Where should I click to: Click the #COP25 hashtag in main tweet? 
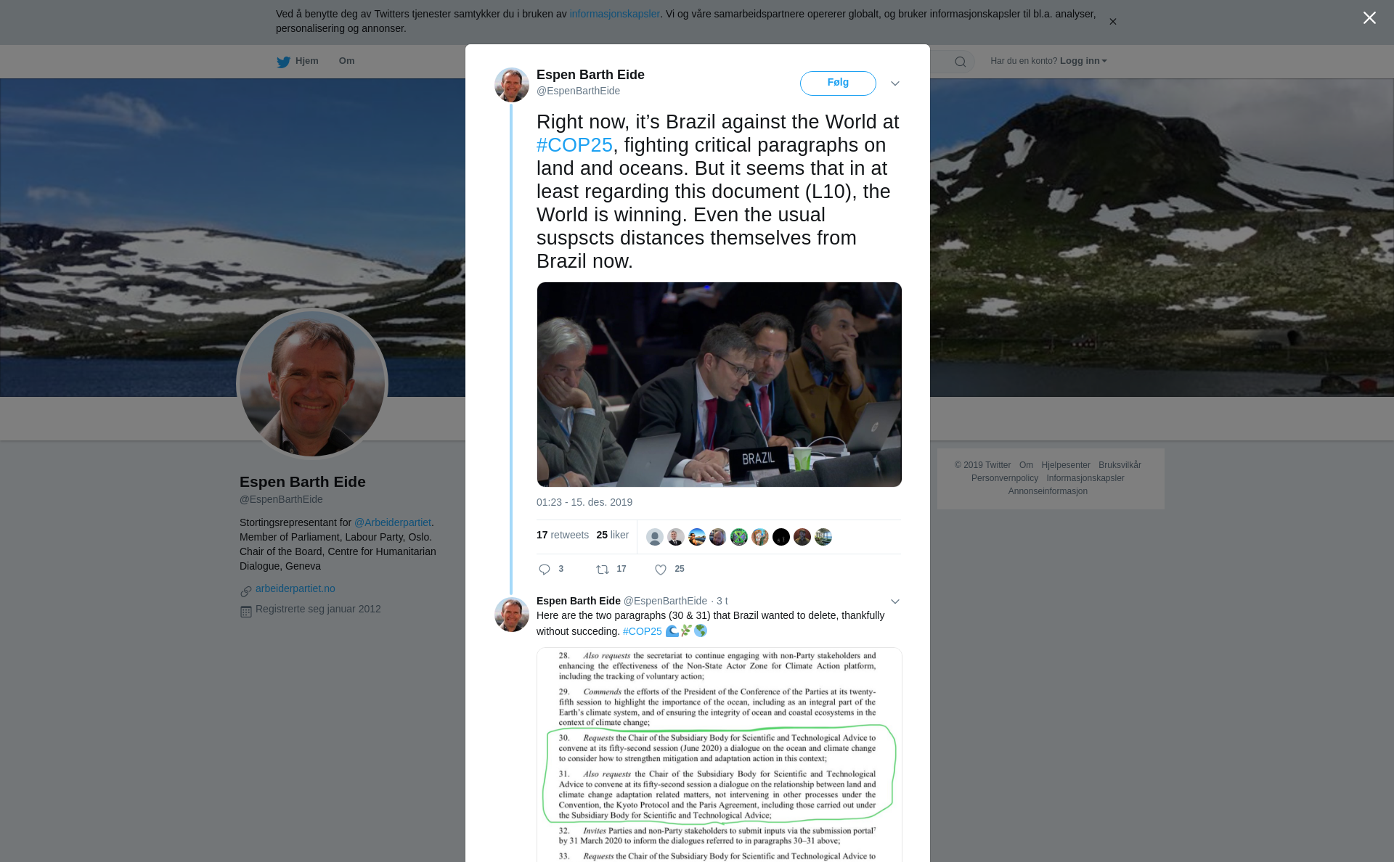tap(574, 145)
